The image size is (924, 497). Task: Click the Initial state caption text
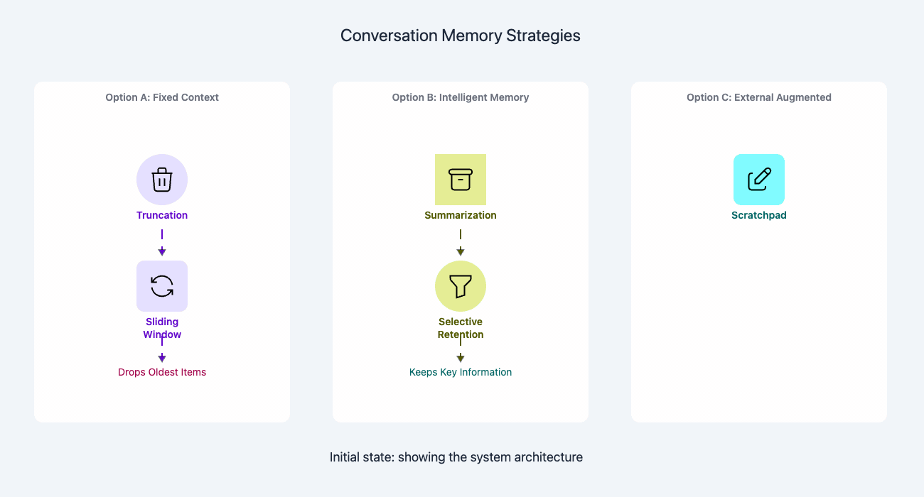tap(456, 457)
